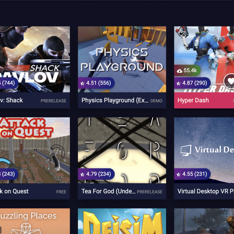Click the 4.51 (556) star rating badge

click(96, 83)
